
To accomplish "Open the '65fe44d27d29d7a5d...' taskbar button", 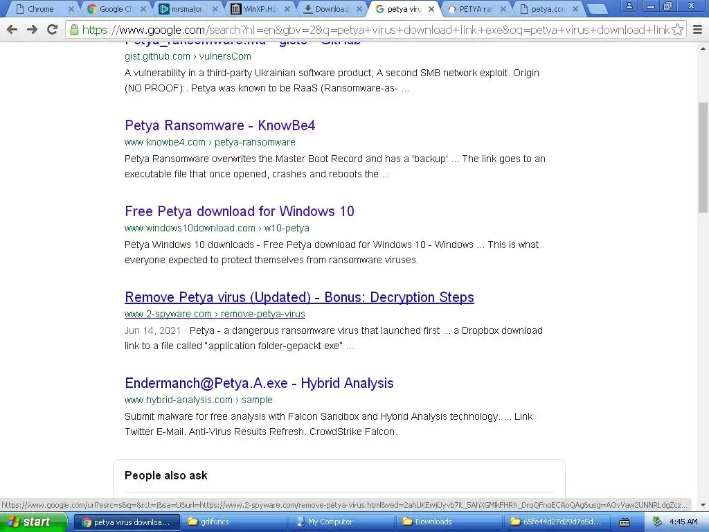I will click(x=557, y=522).
